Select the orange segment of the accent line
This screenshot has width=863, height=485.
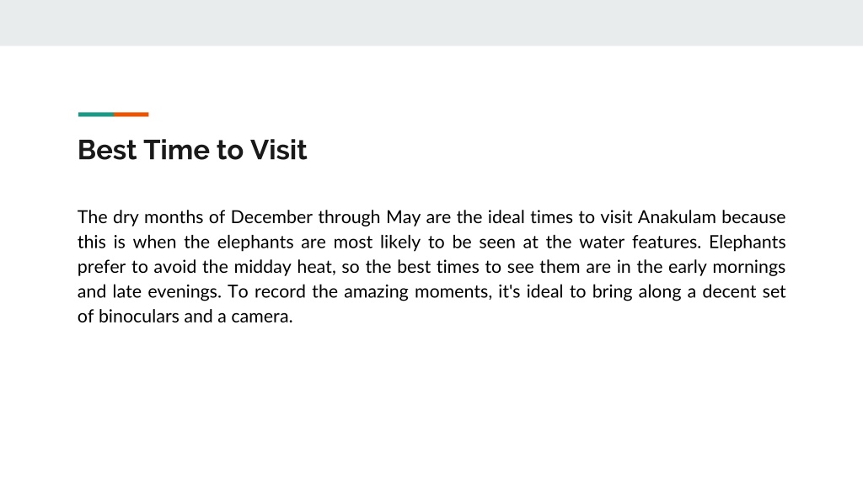pyautogui.click(x=131, y=115)
